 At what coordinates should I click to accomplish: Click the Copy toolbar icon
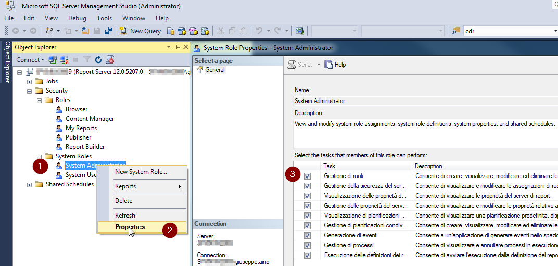tap(232, 31)
